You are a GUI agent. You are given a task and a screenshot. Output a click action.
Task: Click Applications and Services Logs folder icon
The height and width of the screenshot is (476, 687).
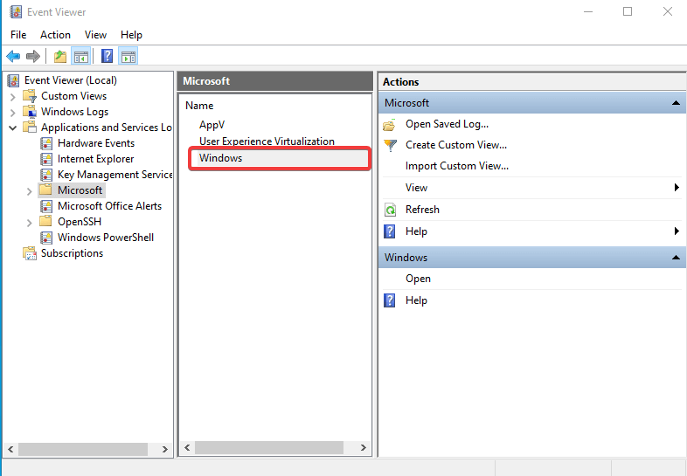[x=30, y=127]
